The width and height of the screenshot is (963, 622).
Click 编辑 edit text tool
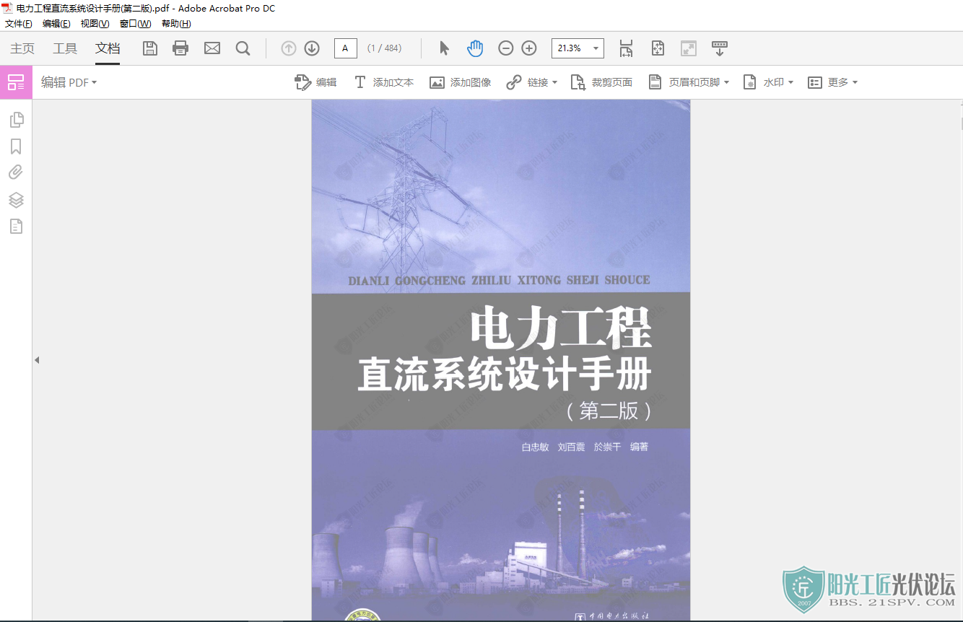[x=316, y=82]
